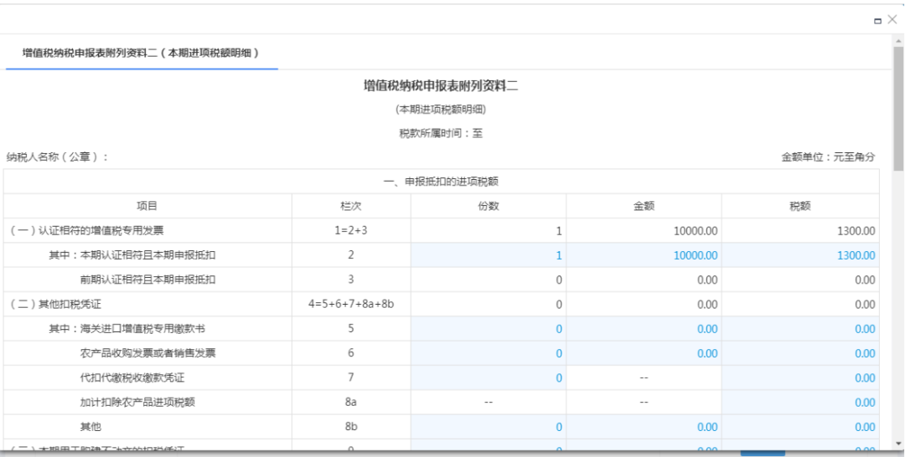Select row label 前期认证相符且本期申报抵扣
The height and width of the screenshot is (457, 905).
tap(147, 280)
